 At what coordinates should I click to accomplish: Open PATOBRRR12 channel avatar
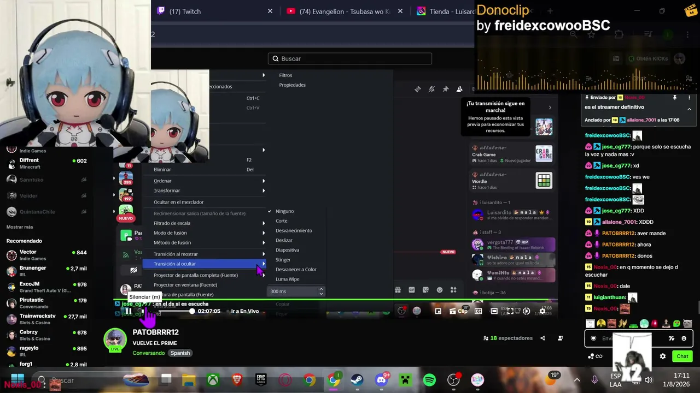point(115,340)
